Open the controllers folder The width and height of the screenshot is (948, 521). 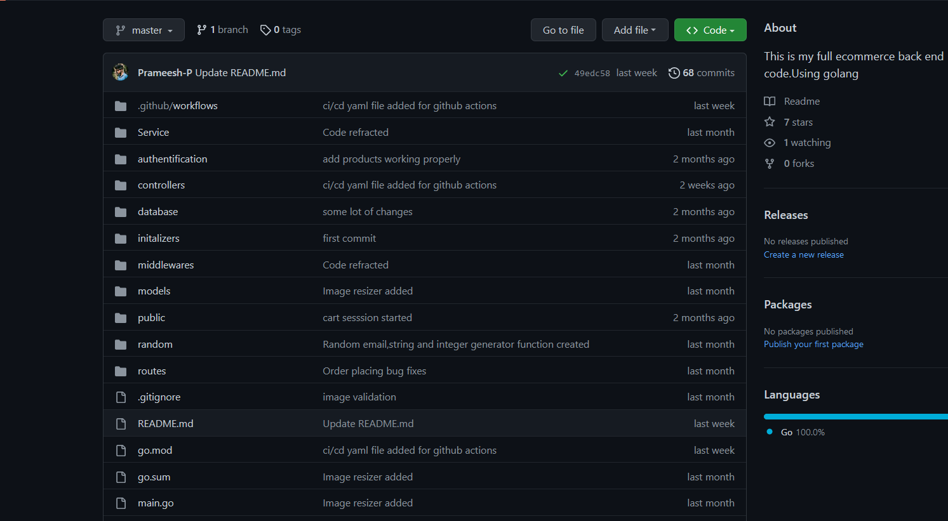tap(161, 185)
